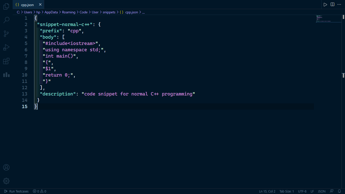Open Go to Line via Ln 15, Col 2
This screenshot has width=345, height=194.
[x=267, y=191]
